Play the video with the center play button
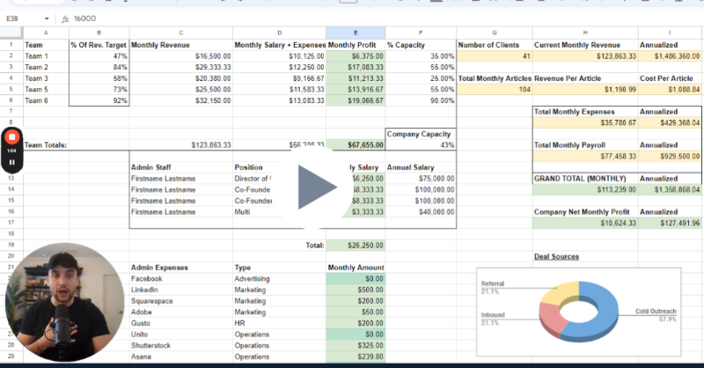This screenshot has width=704, height=368. tap(317, 188)
